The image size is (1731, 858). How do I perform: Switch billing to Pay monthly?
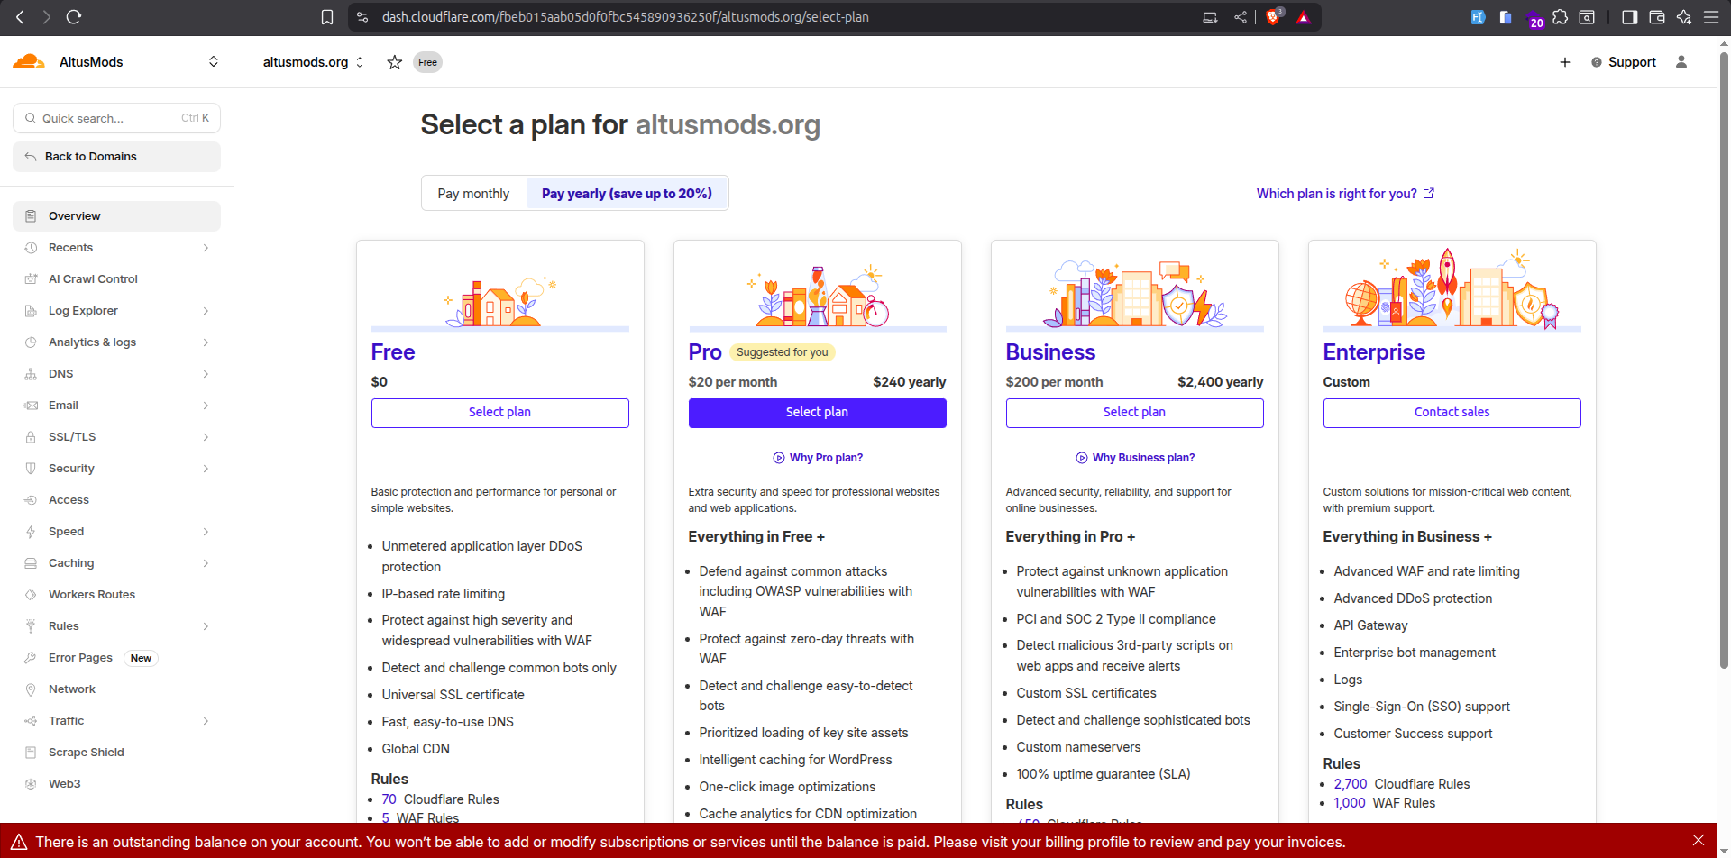tap(473, 193)
